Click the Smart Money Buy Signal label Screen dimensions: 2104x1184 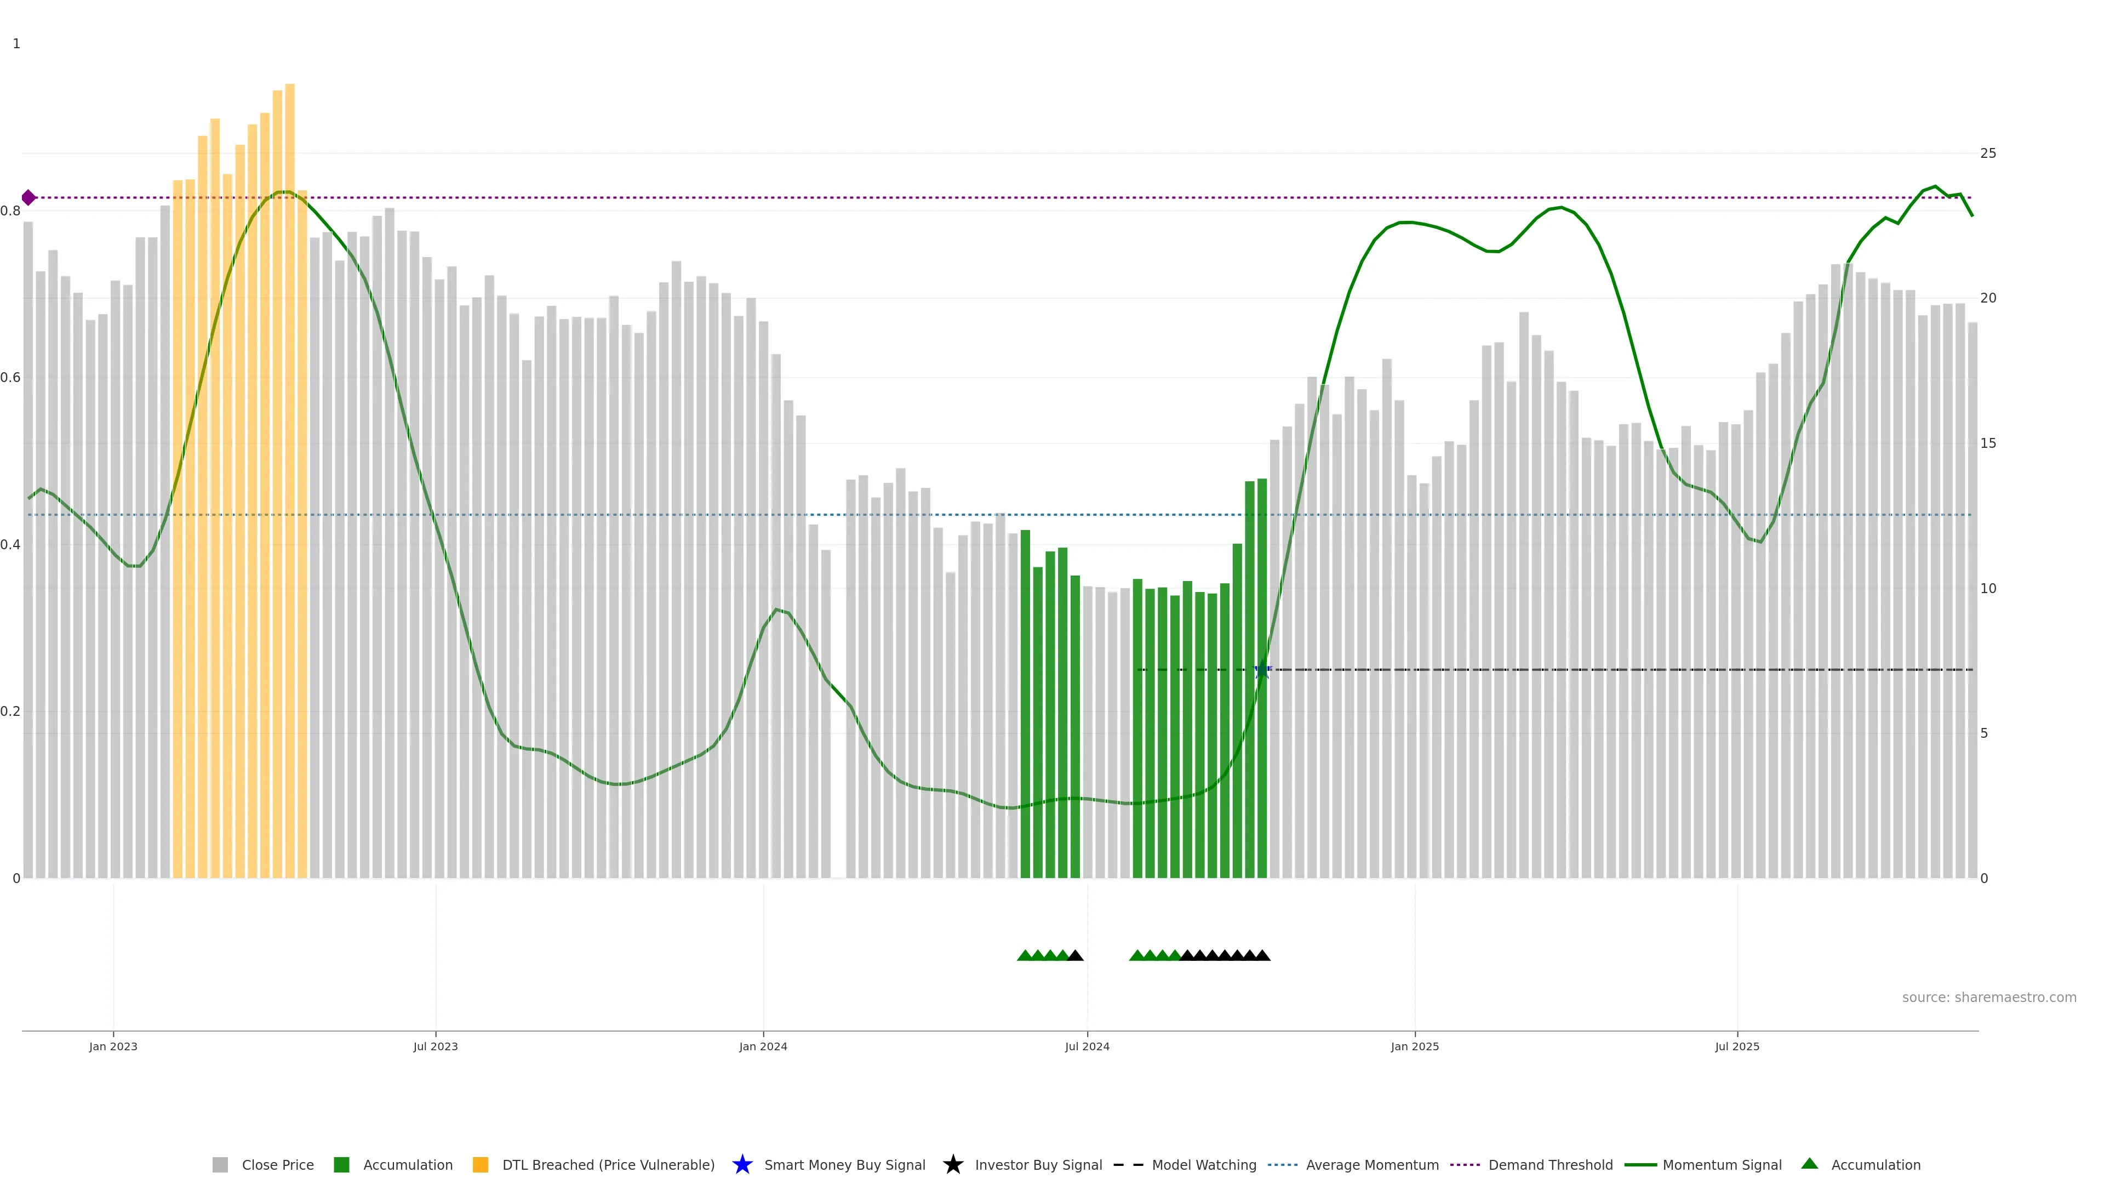844,1164
